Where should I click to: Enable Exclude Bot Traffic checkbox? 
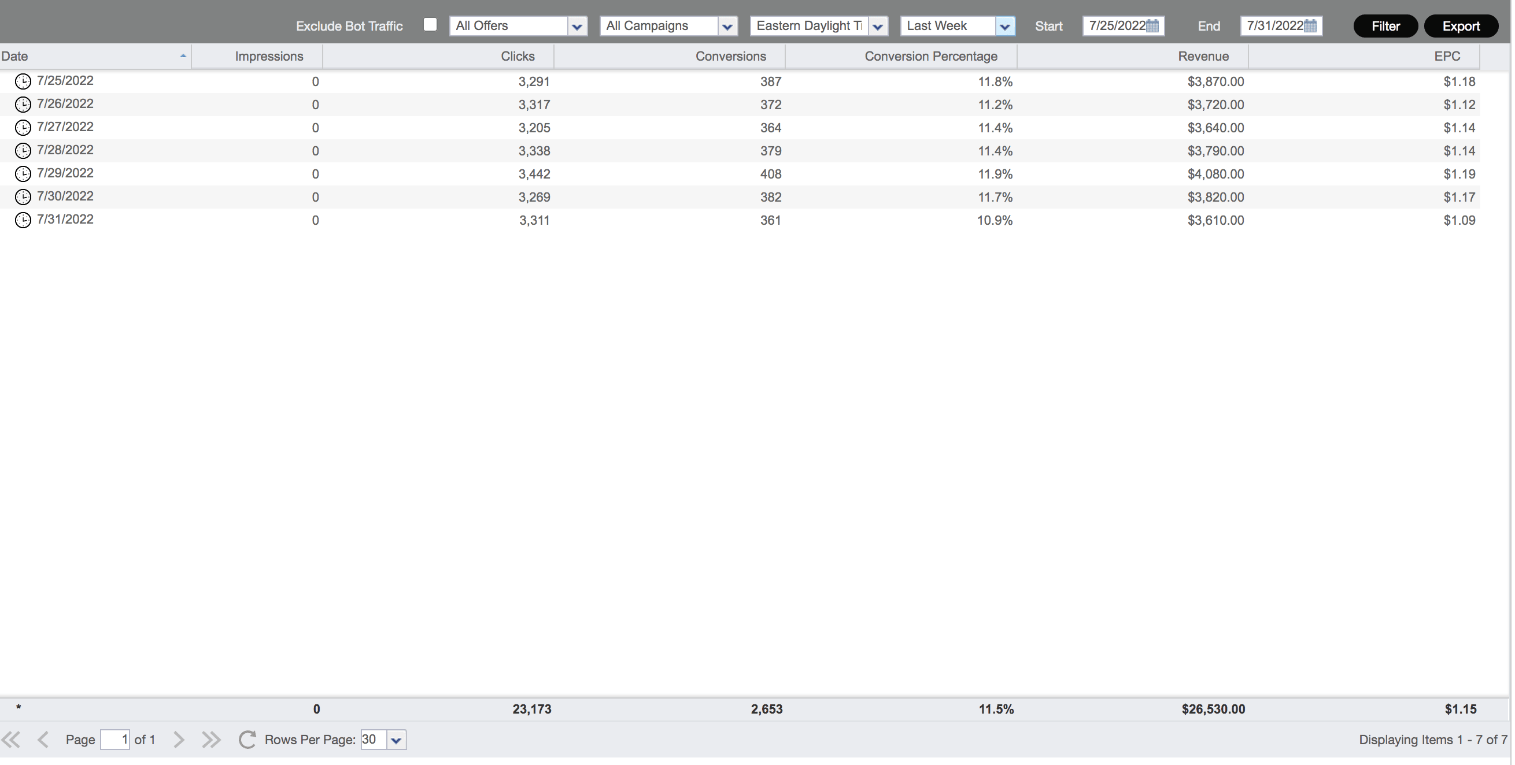431,25
